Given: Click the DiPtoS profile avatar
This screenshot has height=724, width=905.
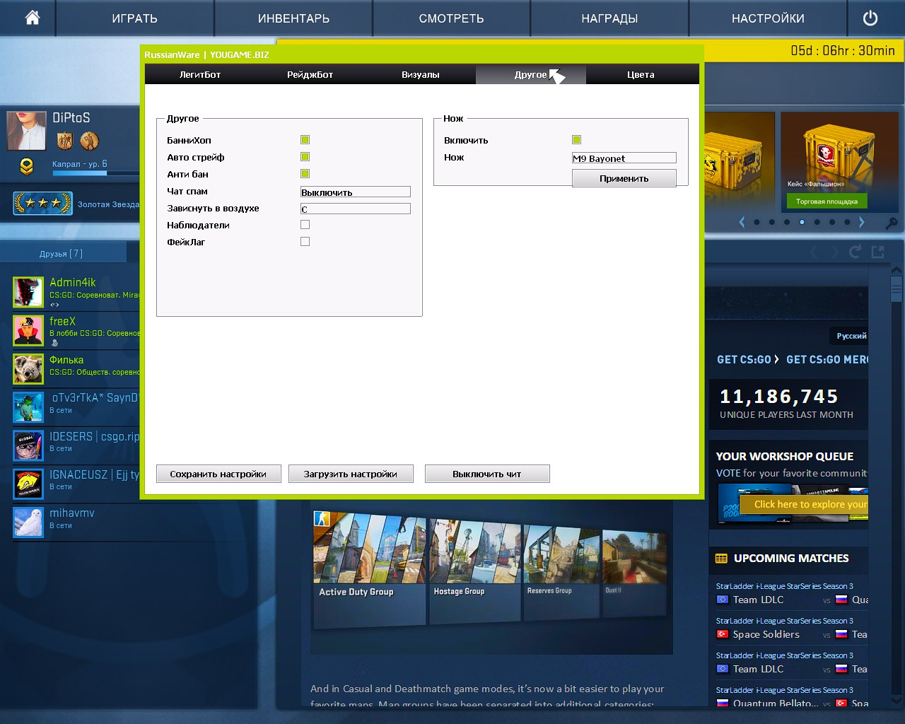Looking at the screenshot, I should coord(26,130).
